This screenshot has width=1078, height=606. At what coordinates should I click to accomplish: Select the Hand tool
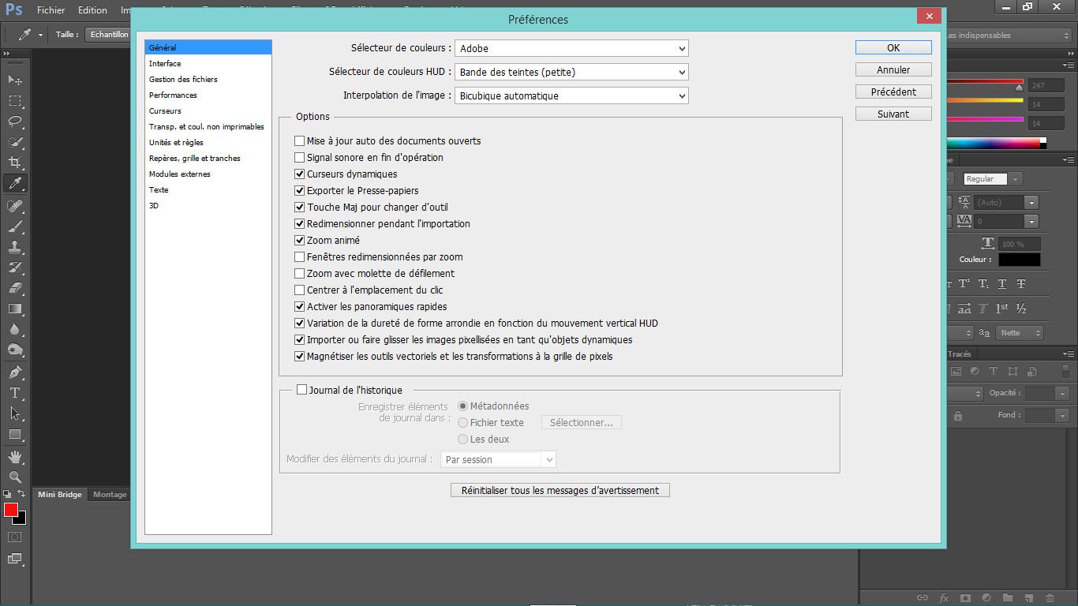click(x=15, y=457)
